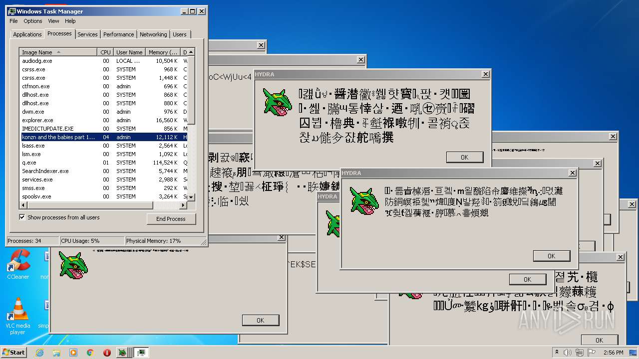Sort processes by CPU column
Image resolution: width=639 pixels, height=359 pixels.
[105, 52]
